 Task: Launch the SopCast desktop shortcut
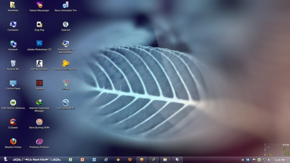tap(66, 26)
